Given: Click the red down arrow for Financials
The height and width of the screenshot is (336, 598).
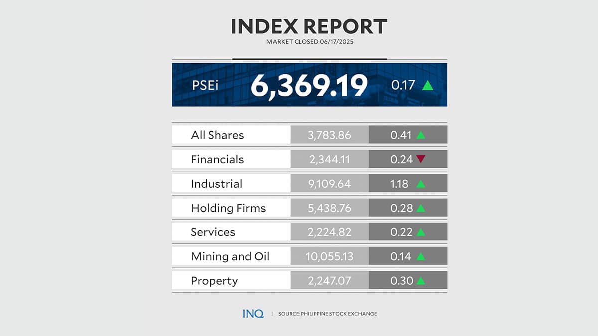Looking at the screenshot, I should click(420, 159).
